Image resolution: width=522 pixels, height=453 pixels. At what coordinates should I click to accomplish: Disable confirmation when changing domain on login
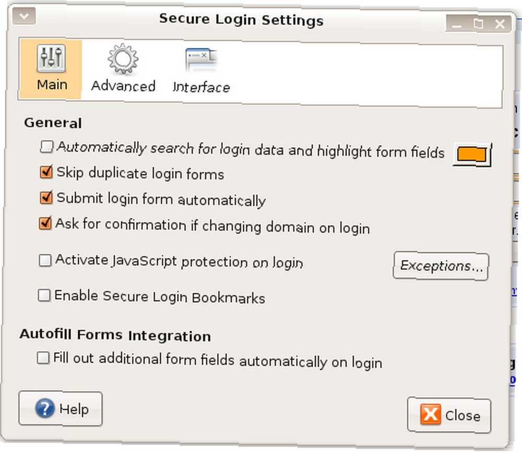click(45, 223)
